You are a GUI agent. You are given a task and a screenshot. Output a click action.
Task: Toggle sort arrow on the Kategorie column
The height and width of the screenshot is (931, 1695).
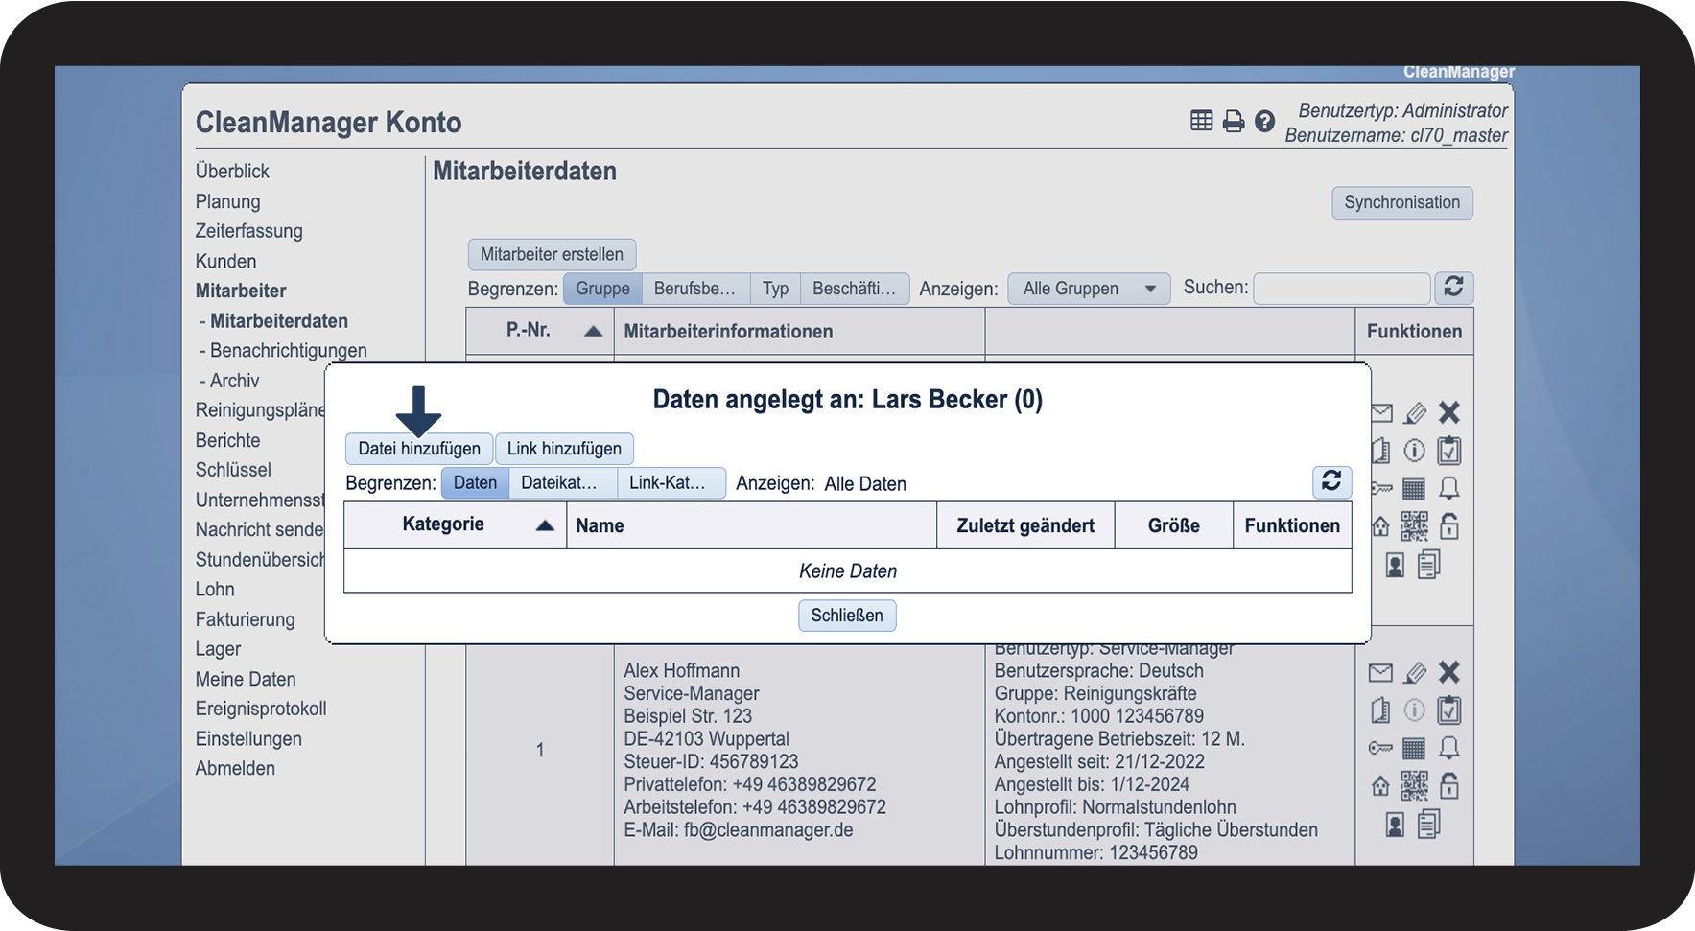(x=545, y=525)
